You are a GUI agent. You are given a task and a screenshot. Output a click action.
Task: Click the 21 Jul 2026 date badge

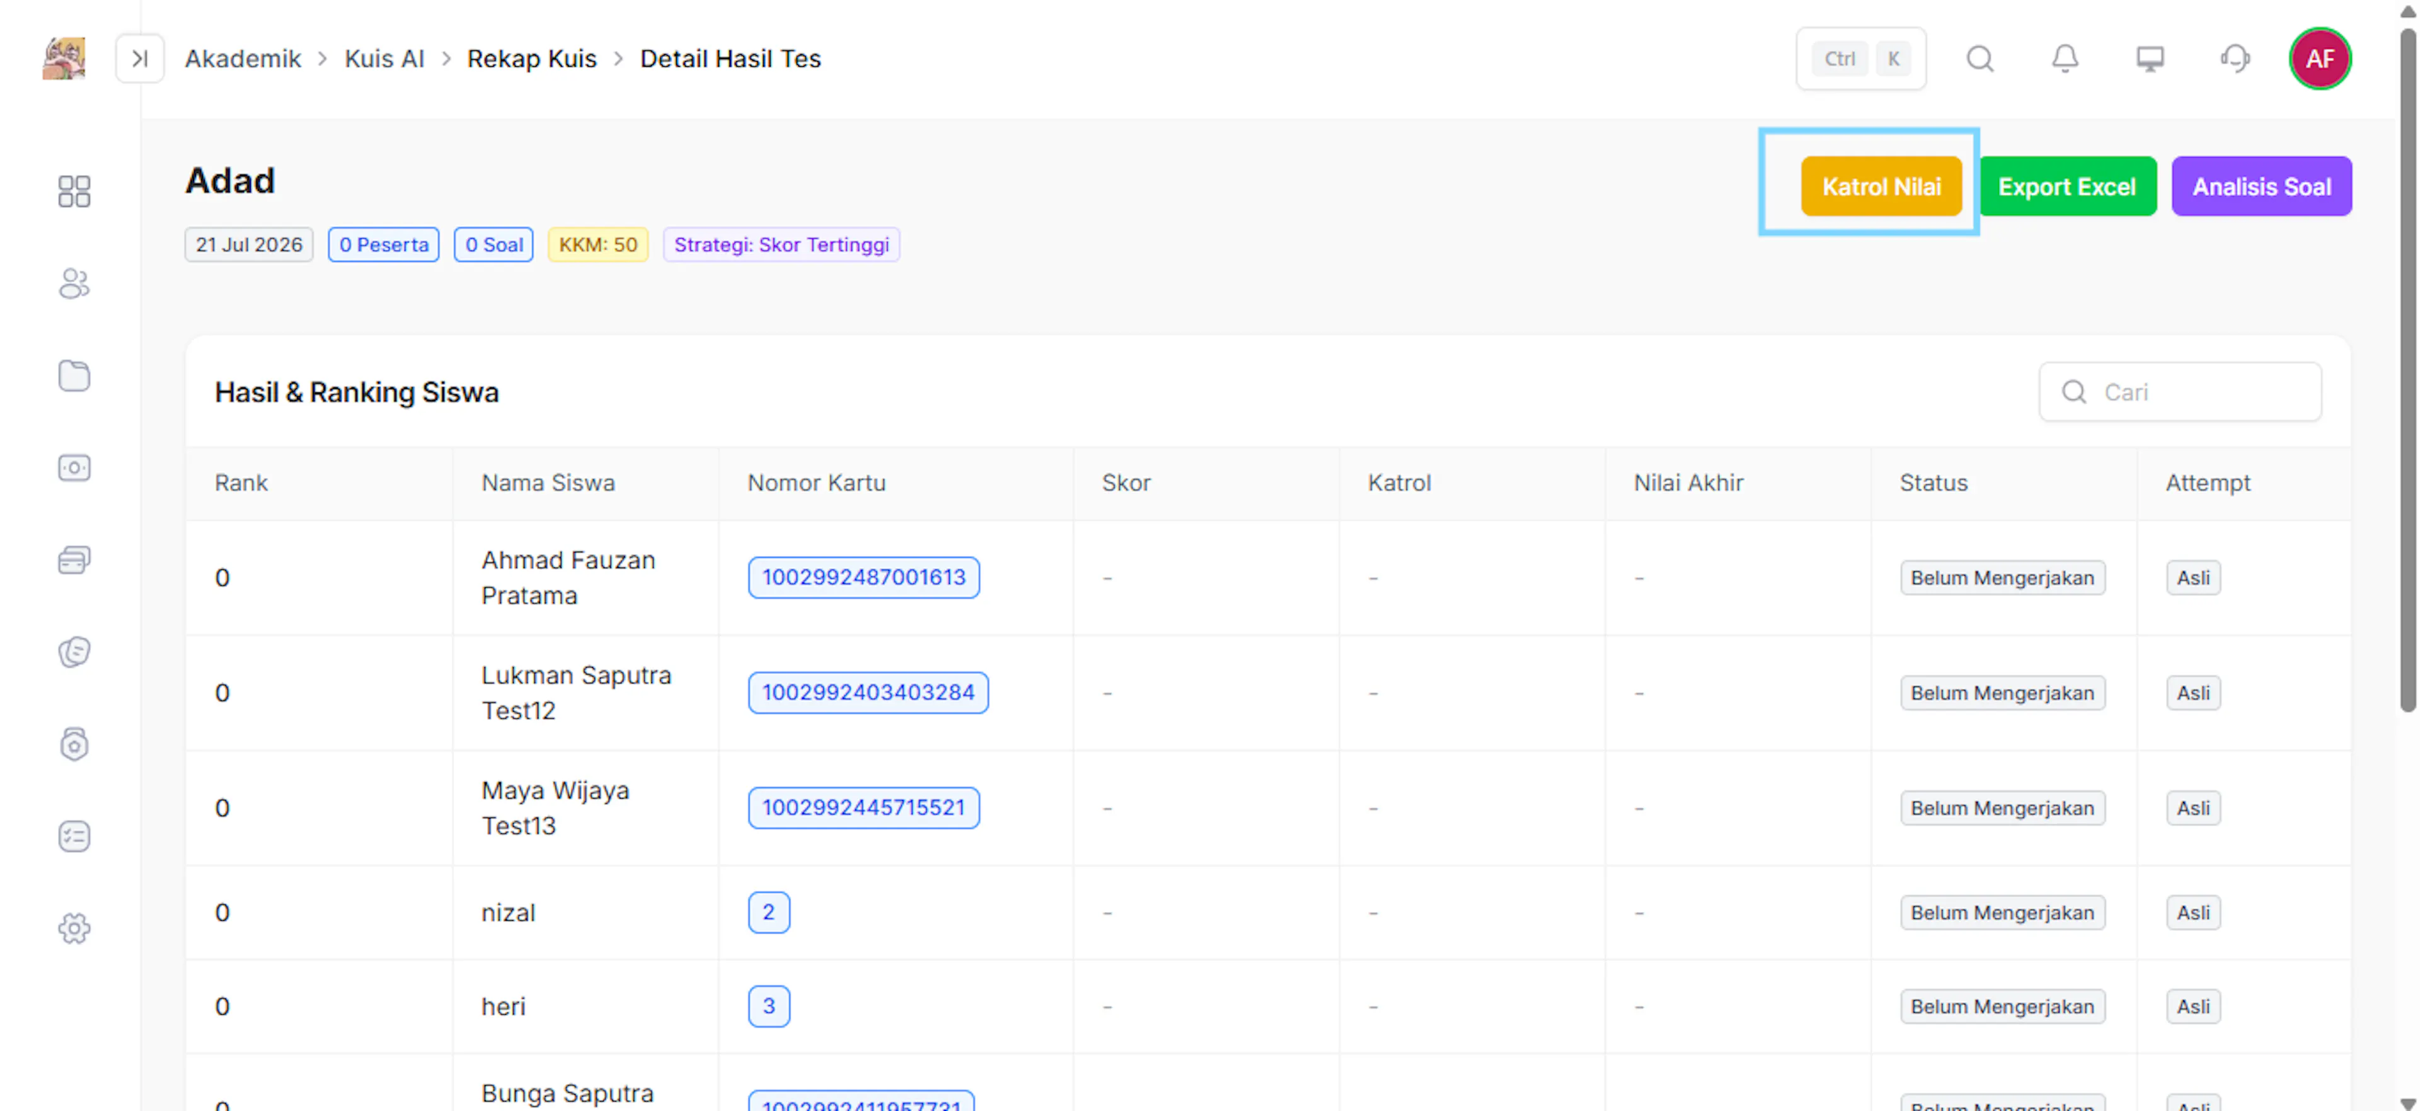249,244
